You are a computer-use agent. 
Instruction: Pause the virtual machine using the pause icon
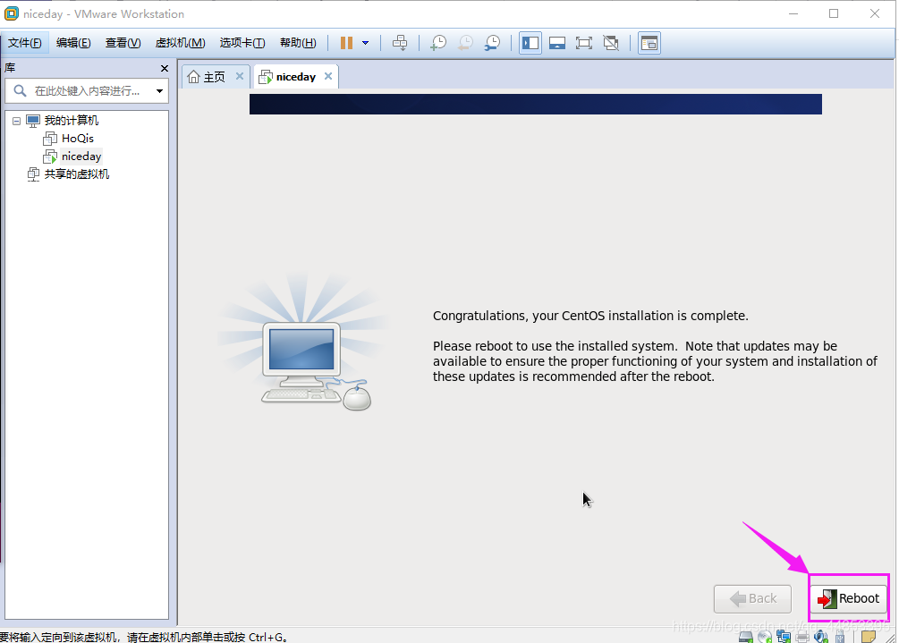click(346, 43)
